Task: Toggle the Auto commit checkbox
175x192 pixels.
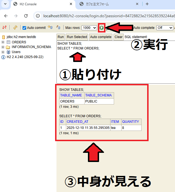Action: point(24,28)
